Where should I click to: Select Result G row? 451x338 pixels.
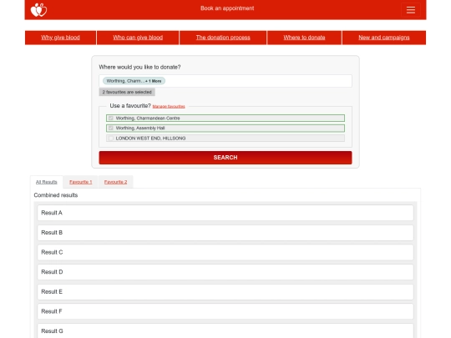(x=225, y=330)
